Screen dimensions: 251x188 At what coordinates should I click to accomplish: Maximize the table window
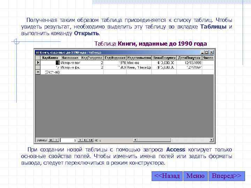click(207, 53)
